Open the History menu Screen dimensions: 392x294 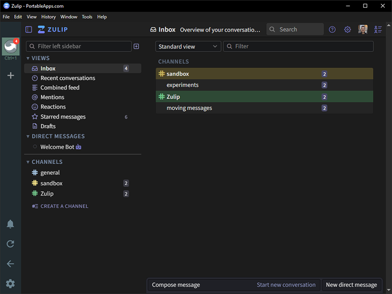coord(49,17)
